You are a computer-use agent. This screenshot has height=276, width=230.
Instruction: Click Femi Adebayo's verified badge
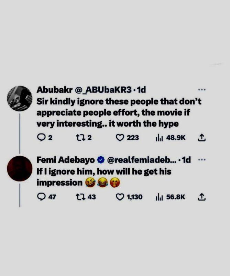pyautogui.click(x=101, y=160)
